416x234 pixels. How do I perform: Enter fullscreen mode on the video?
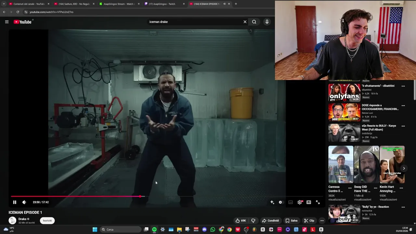[318, 202]
